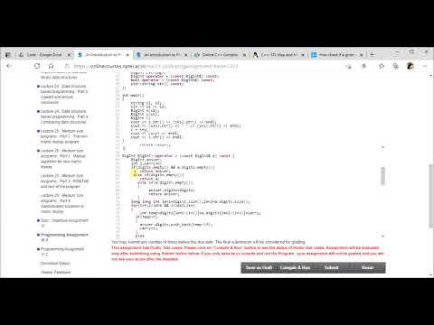Open Lecture 24 Part 5 in sidebar
434x325 pixels.
point(63,94)
